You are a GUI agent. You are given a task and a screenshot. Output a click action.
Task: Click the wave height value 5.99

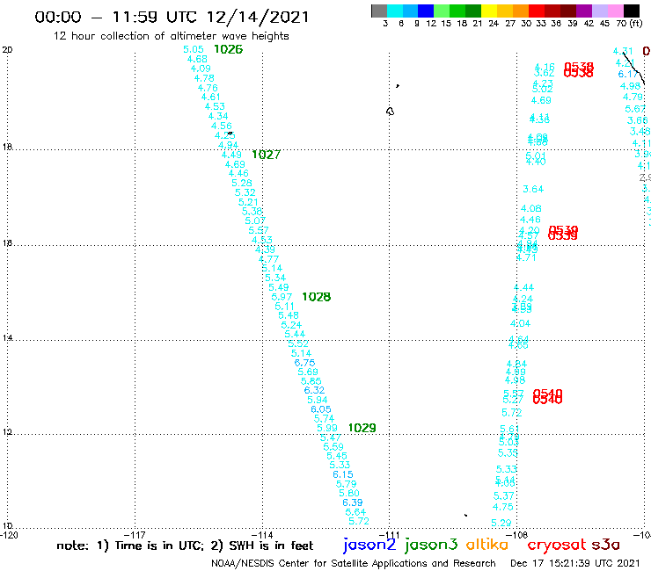(x=327, y=428)
